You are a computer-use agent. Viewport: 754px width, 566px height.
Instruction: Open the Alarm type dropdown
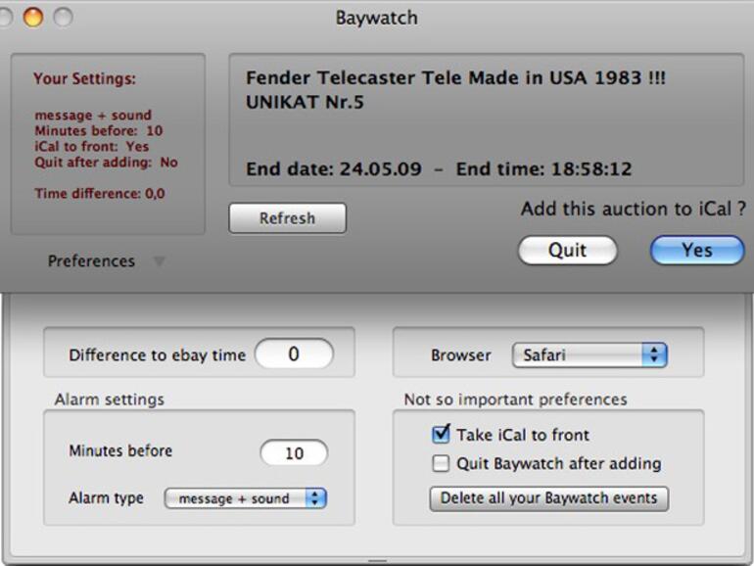tap(245, 498)
